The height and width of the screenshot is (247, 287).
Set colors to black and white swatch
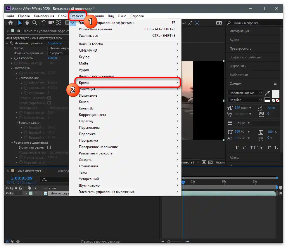[267, 100]
